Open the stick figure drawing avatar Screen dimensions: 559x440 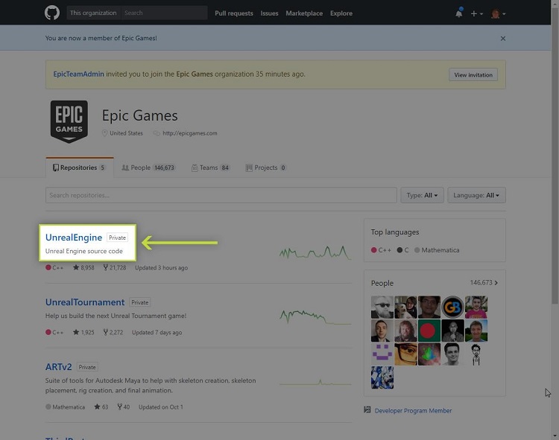[x=476, y=354]
